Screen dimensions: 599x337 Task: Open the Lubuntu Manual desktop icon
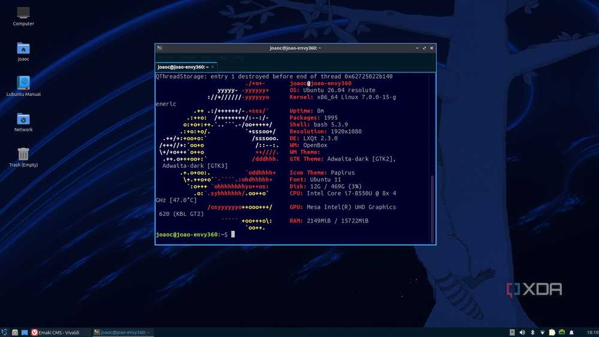tap(23, 86)
